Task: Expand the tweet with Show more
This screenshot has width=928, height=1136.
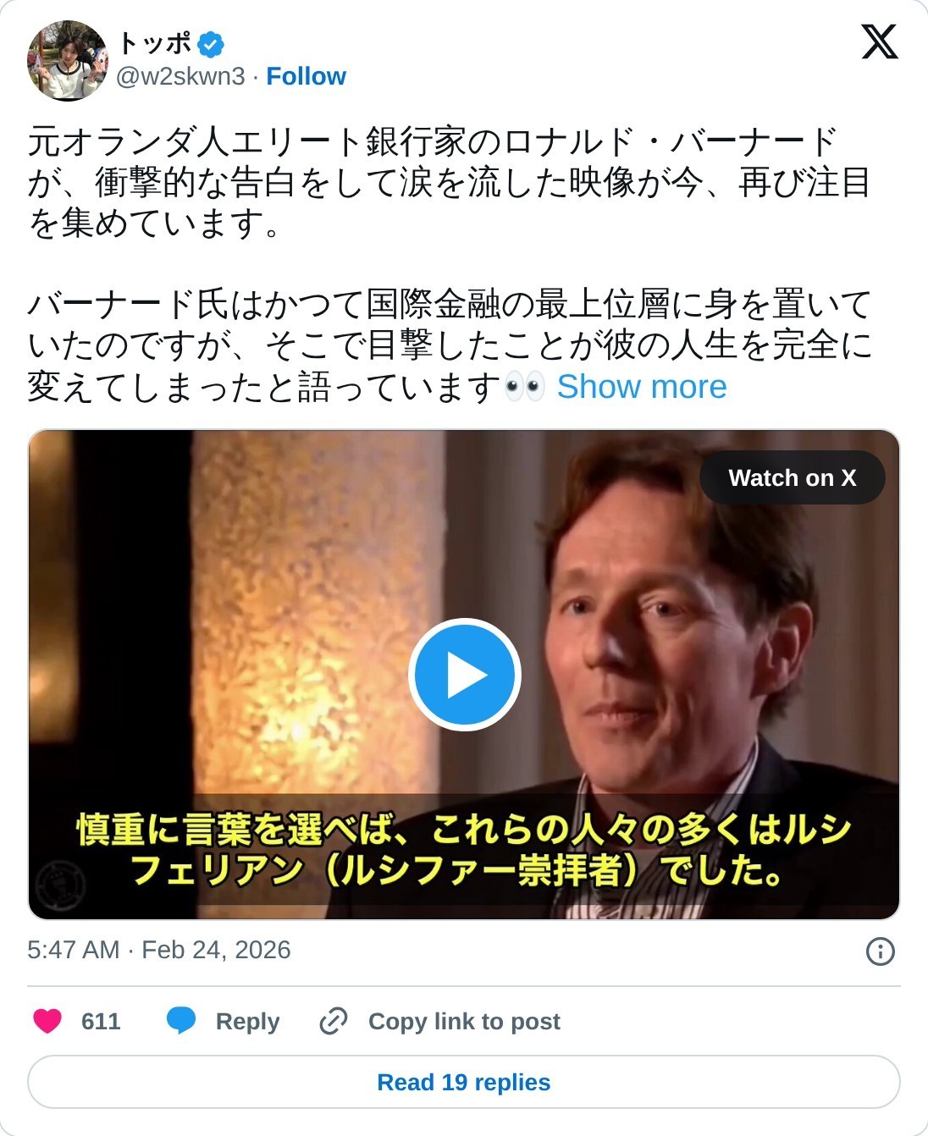Action: (x=642, y=387)
